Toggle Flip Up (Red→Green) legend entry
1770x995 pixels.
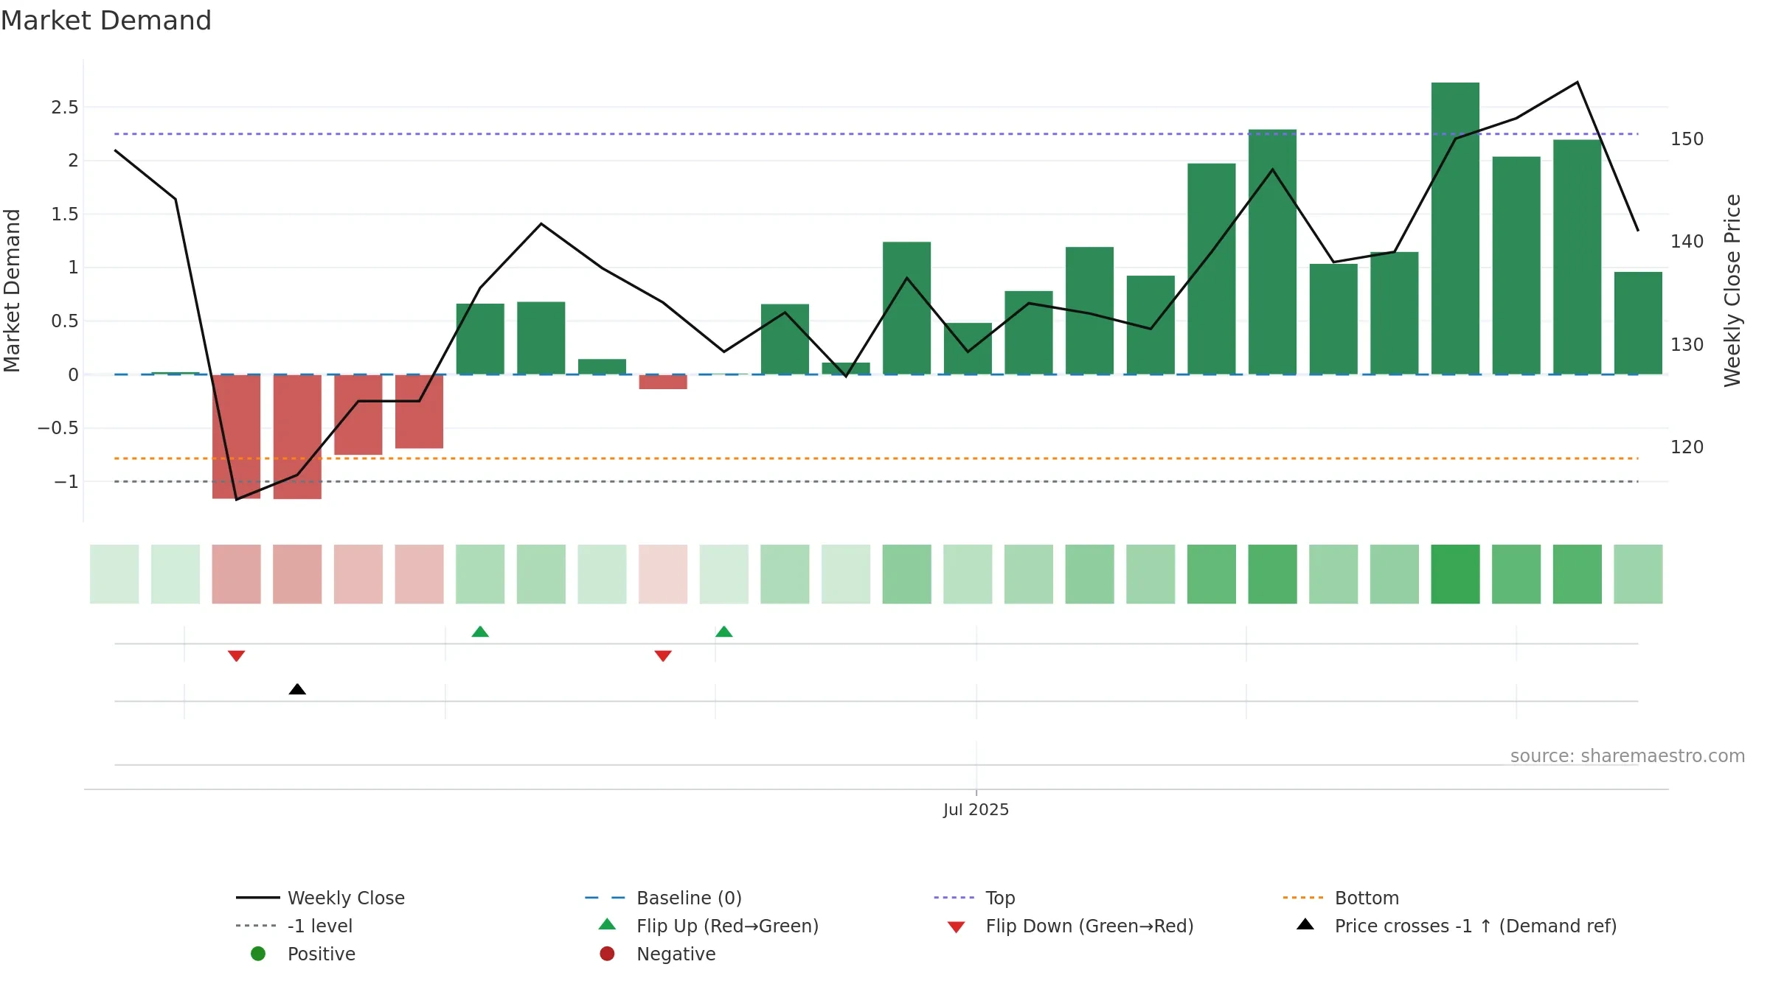[709, 926]
